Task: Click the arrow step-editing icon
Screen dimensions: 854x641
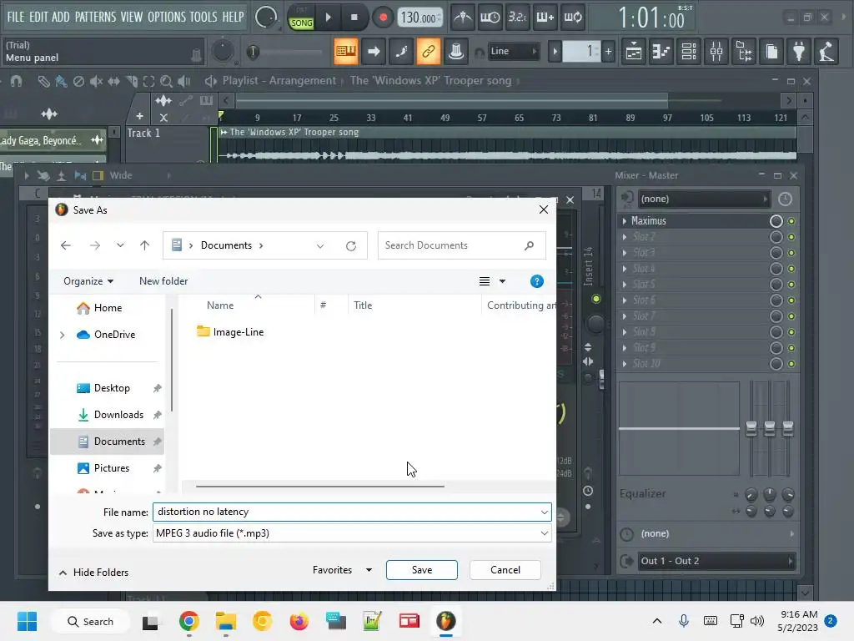Action: [x=374, y=51]
